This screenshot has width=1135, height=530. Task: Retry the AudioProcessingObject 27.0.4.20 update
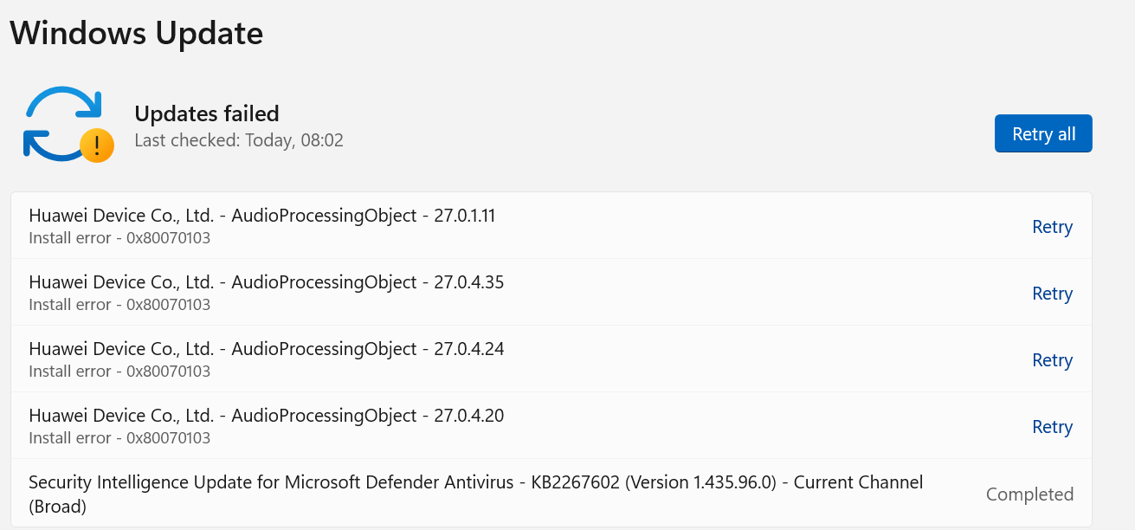pyautogui.click(x=1052, y=426)
